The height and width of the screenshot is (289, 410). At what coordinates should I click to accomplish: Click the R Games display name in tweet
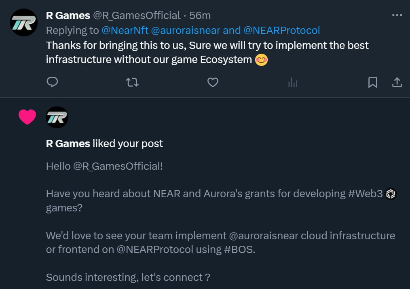(x=68, y=15)
